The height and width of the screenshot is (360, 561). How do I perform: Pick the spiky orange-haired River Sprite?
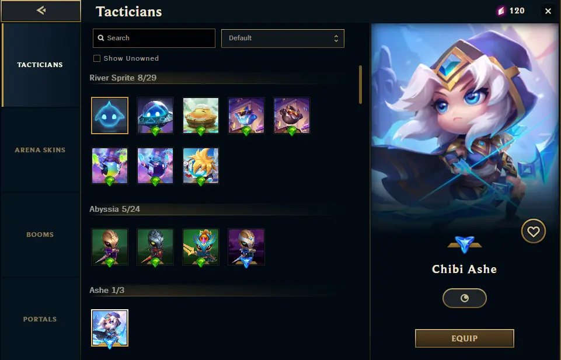201,166
